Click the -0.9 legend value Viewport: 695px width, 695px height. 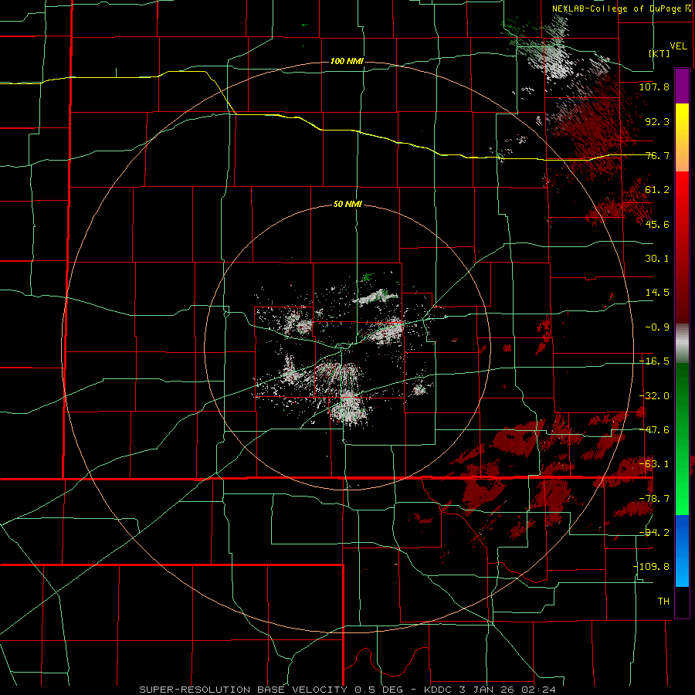(657, 327)
